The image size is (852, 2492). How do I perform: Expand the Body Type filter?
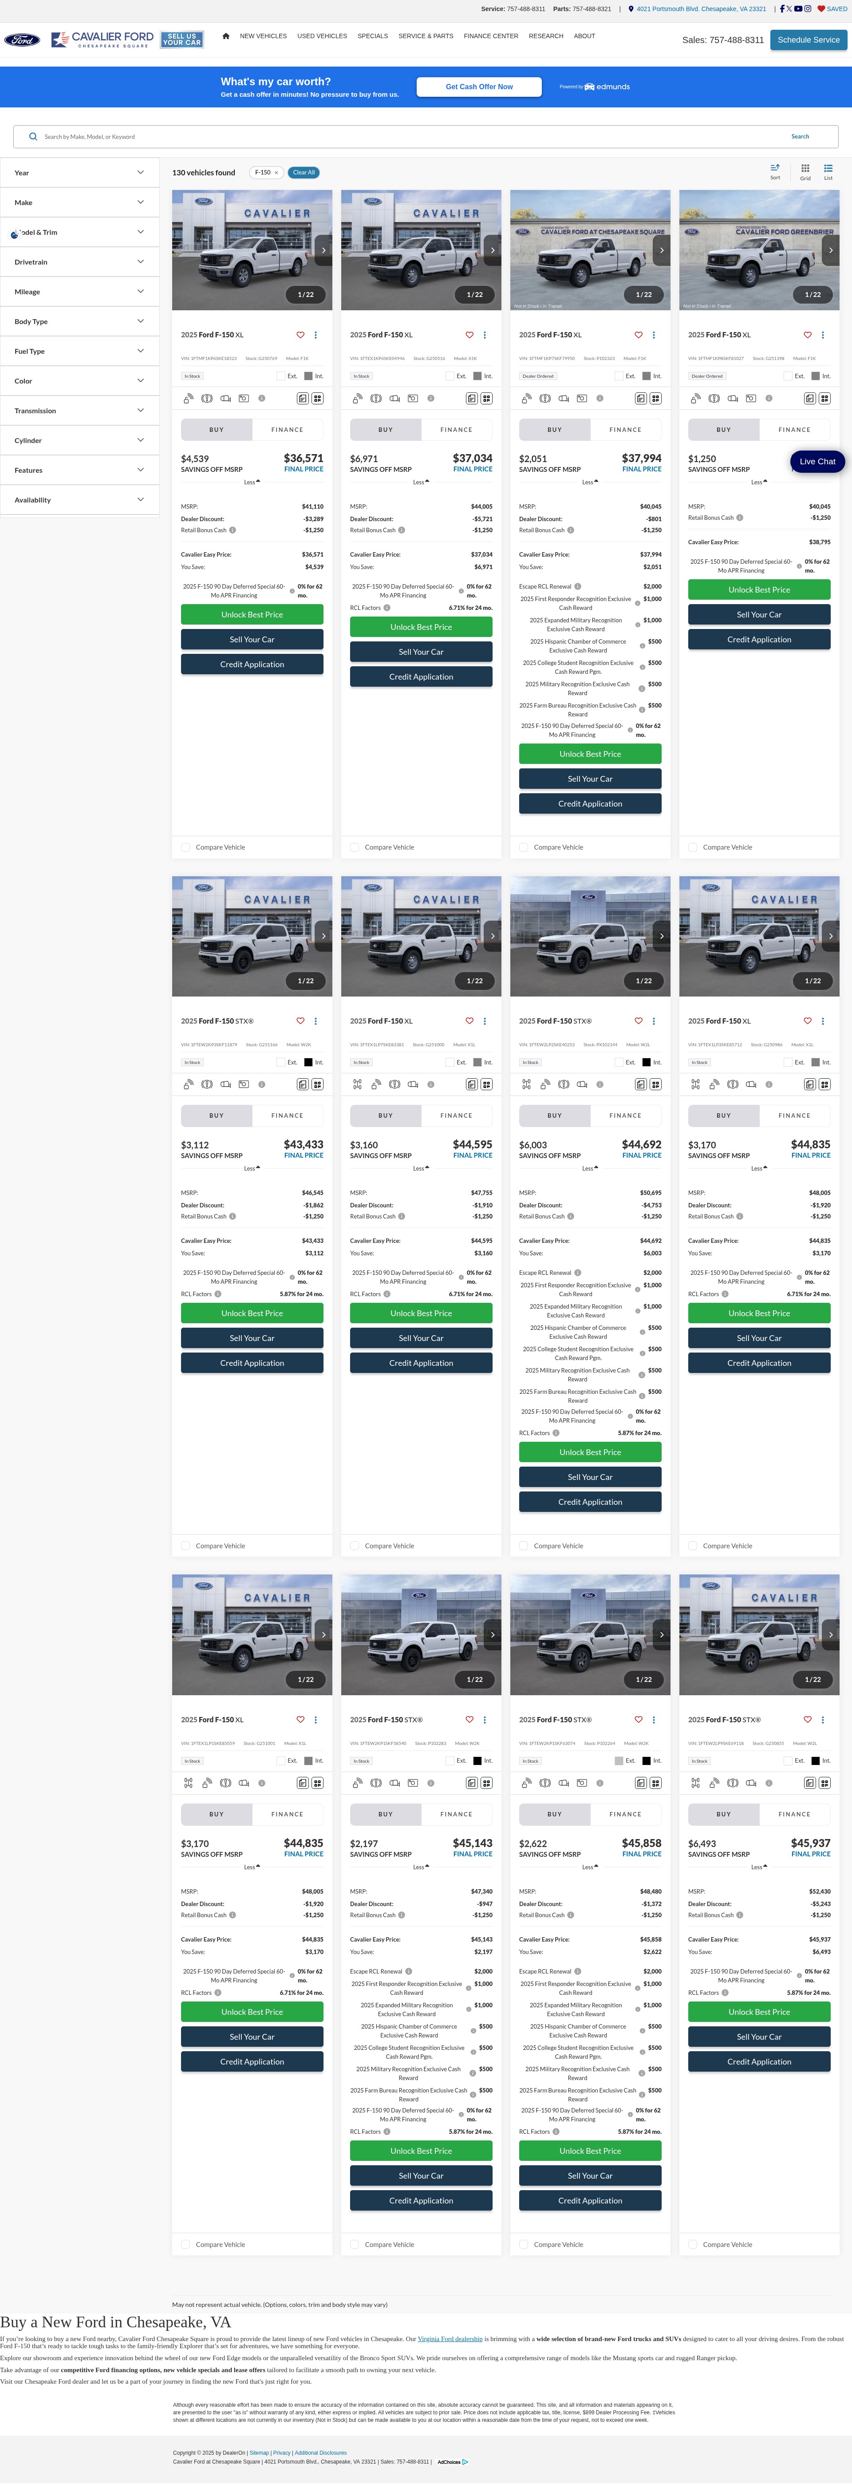(x=79, y=321)
